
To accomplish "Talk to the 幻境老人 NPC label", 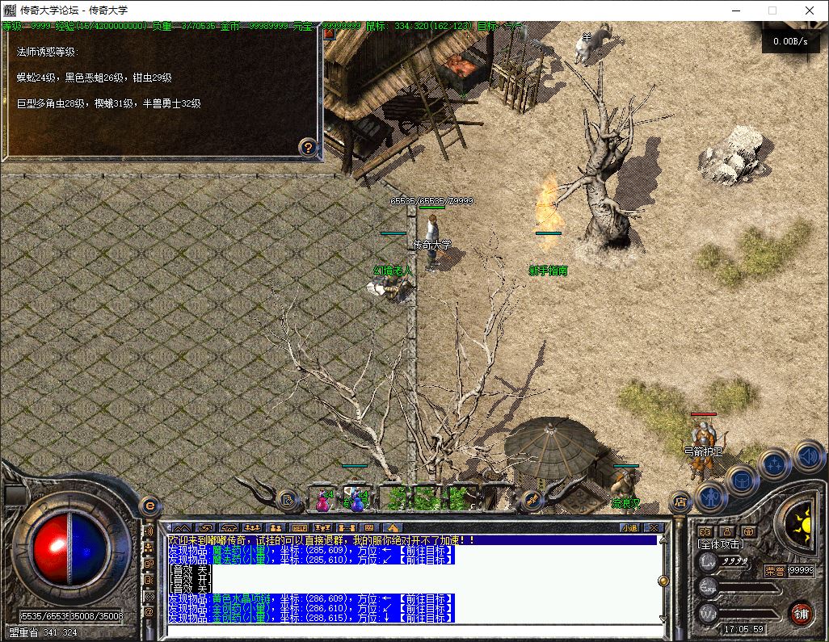I will (x=393, y=271).
